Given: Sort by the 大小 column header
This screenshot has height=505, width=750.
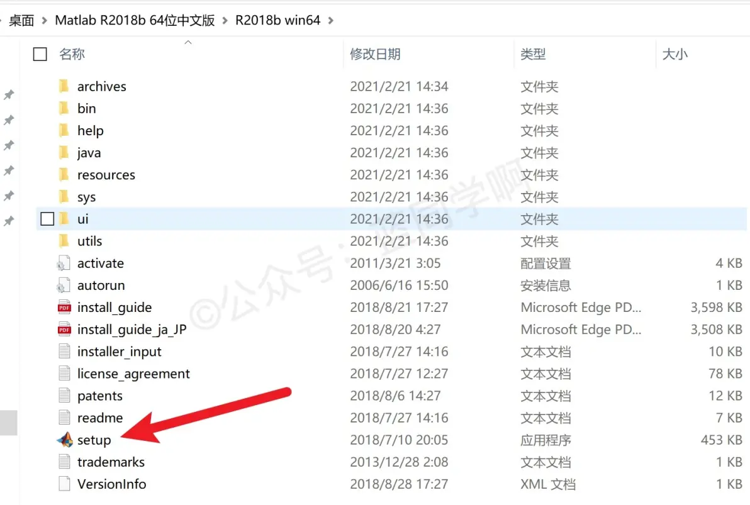Looking at the screenshot, I should (675, 54).
